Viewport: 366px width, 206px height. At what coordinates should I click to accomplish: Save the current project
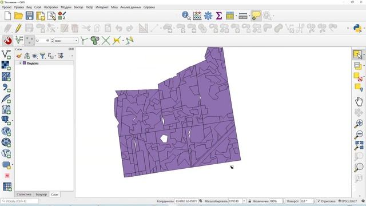click(29, 16)
